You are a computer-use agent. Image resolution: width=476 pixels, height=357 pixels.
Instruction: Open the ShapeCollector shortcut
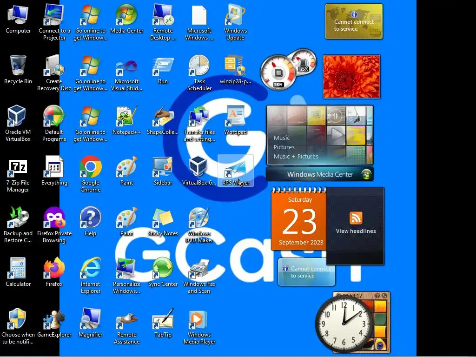pos(163,120)
